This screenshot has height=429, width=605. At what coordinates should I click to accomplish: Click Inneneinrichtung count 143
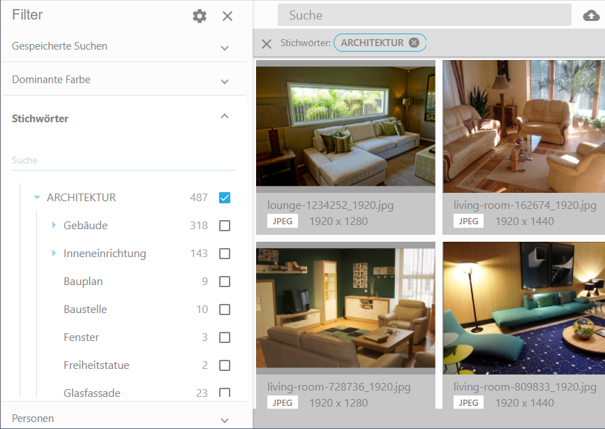pyautogui.click(x=199, y=254)
